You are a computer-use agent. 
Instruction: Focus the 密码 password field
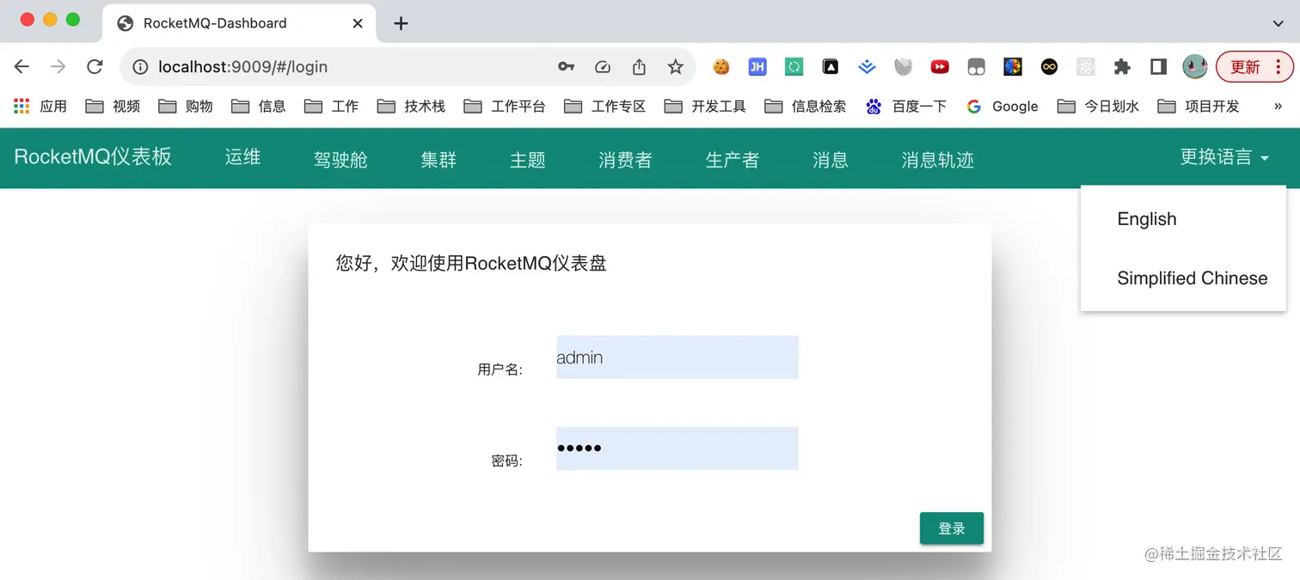678,449
